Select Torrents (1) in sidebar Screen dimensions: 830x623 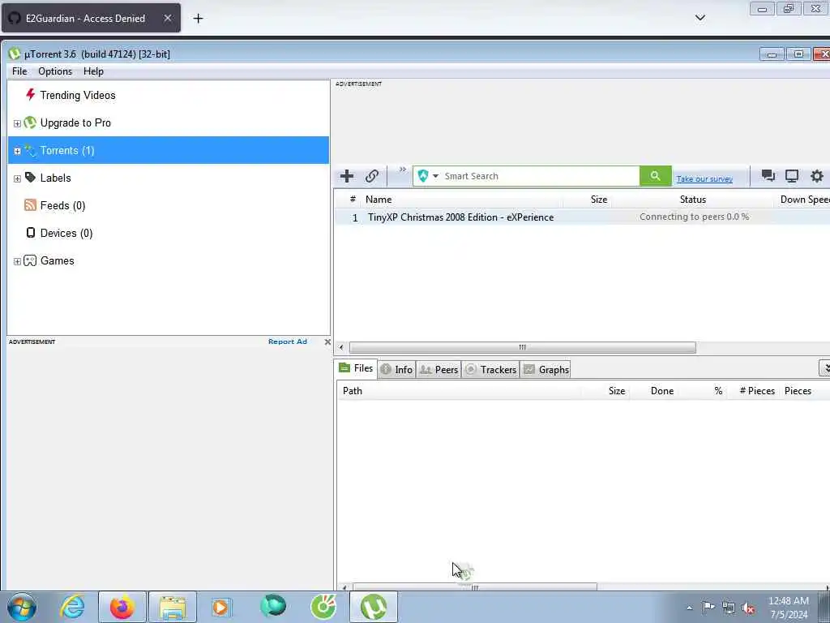click(169, 150)
